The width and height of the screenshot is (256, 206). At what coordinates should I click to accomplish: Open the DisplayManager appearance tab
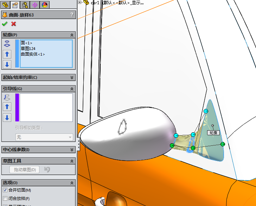pyautogui.click(x=45, y=5)
